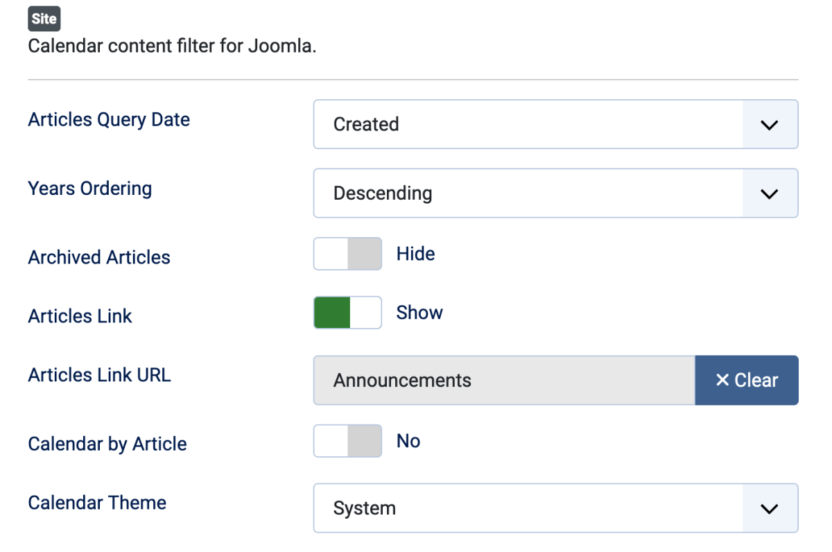Click the Site badge label
This screenshot has height=552, width=832.
[x=44, y=19]
